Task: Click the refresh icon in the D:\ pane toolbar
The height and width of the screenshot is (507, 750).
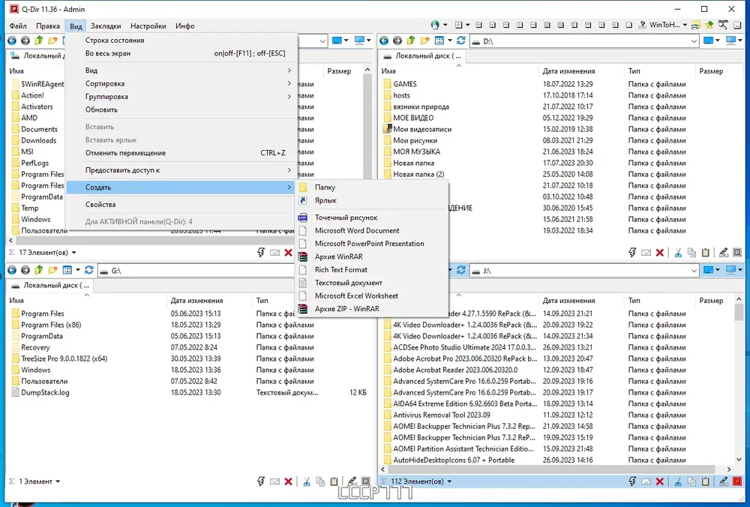Action: 461,41
